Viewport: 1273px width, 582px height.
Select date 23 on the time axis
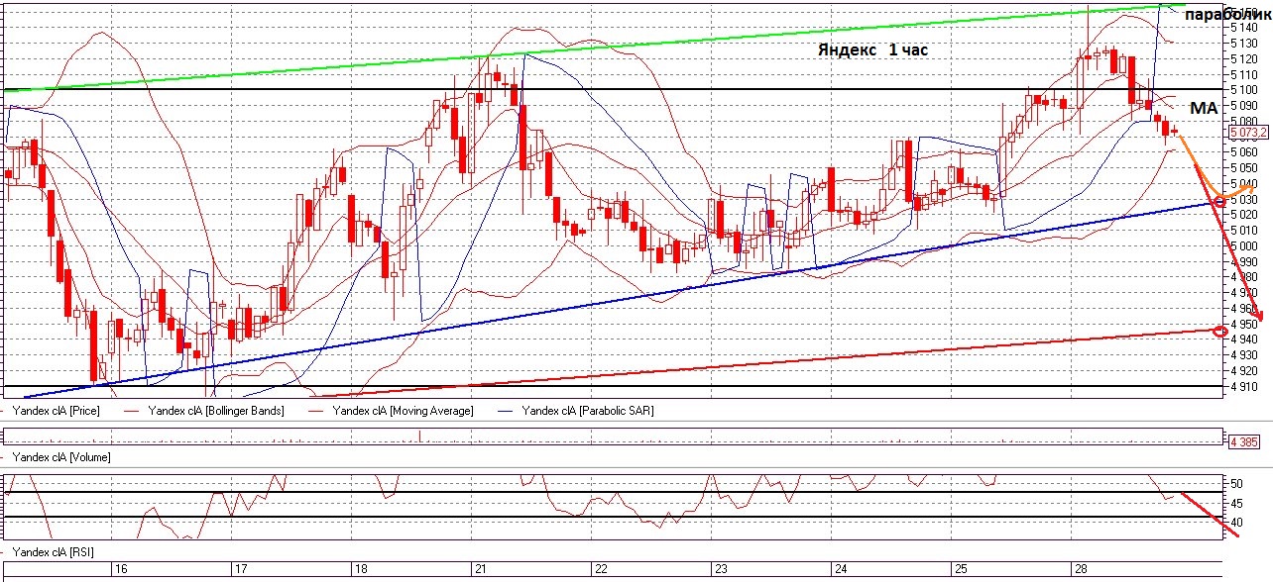click(x=720, y=570)
